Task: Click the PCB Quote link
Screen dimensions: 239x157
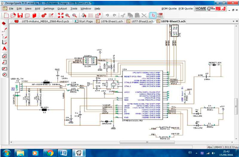Action: [x=186, y=9]
